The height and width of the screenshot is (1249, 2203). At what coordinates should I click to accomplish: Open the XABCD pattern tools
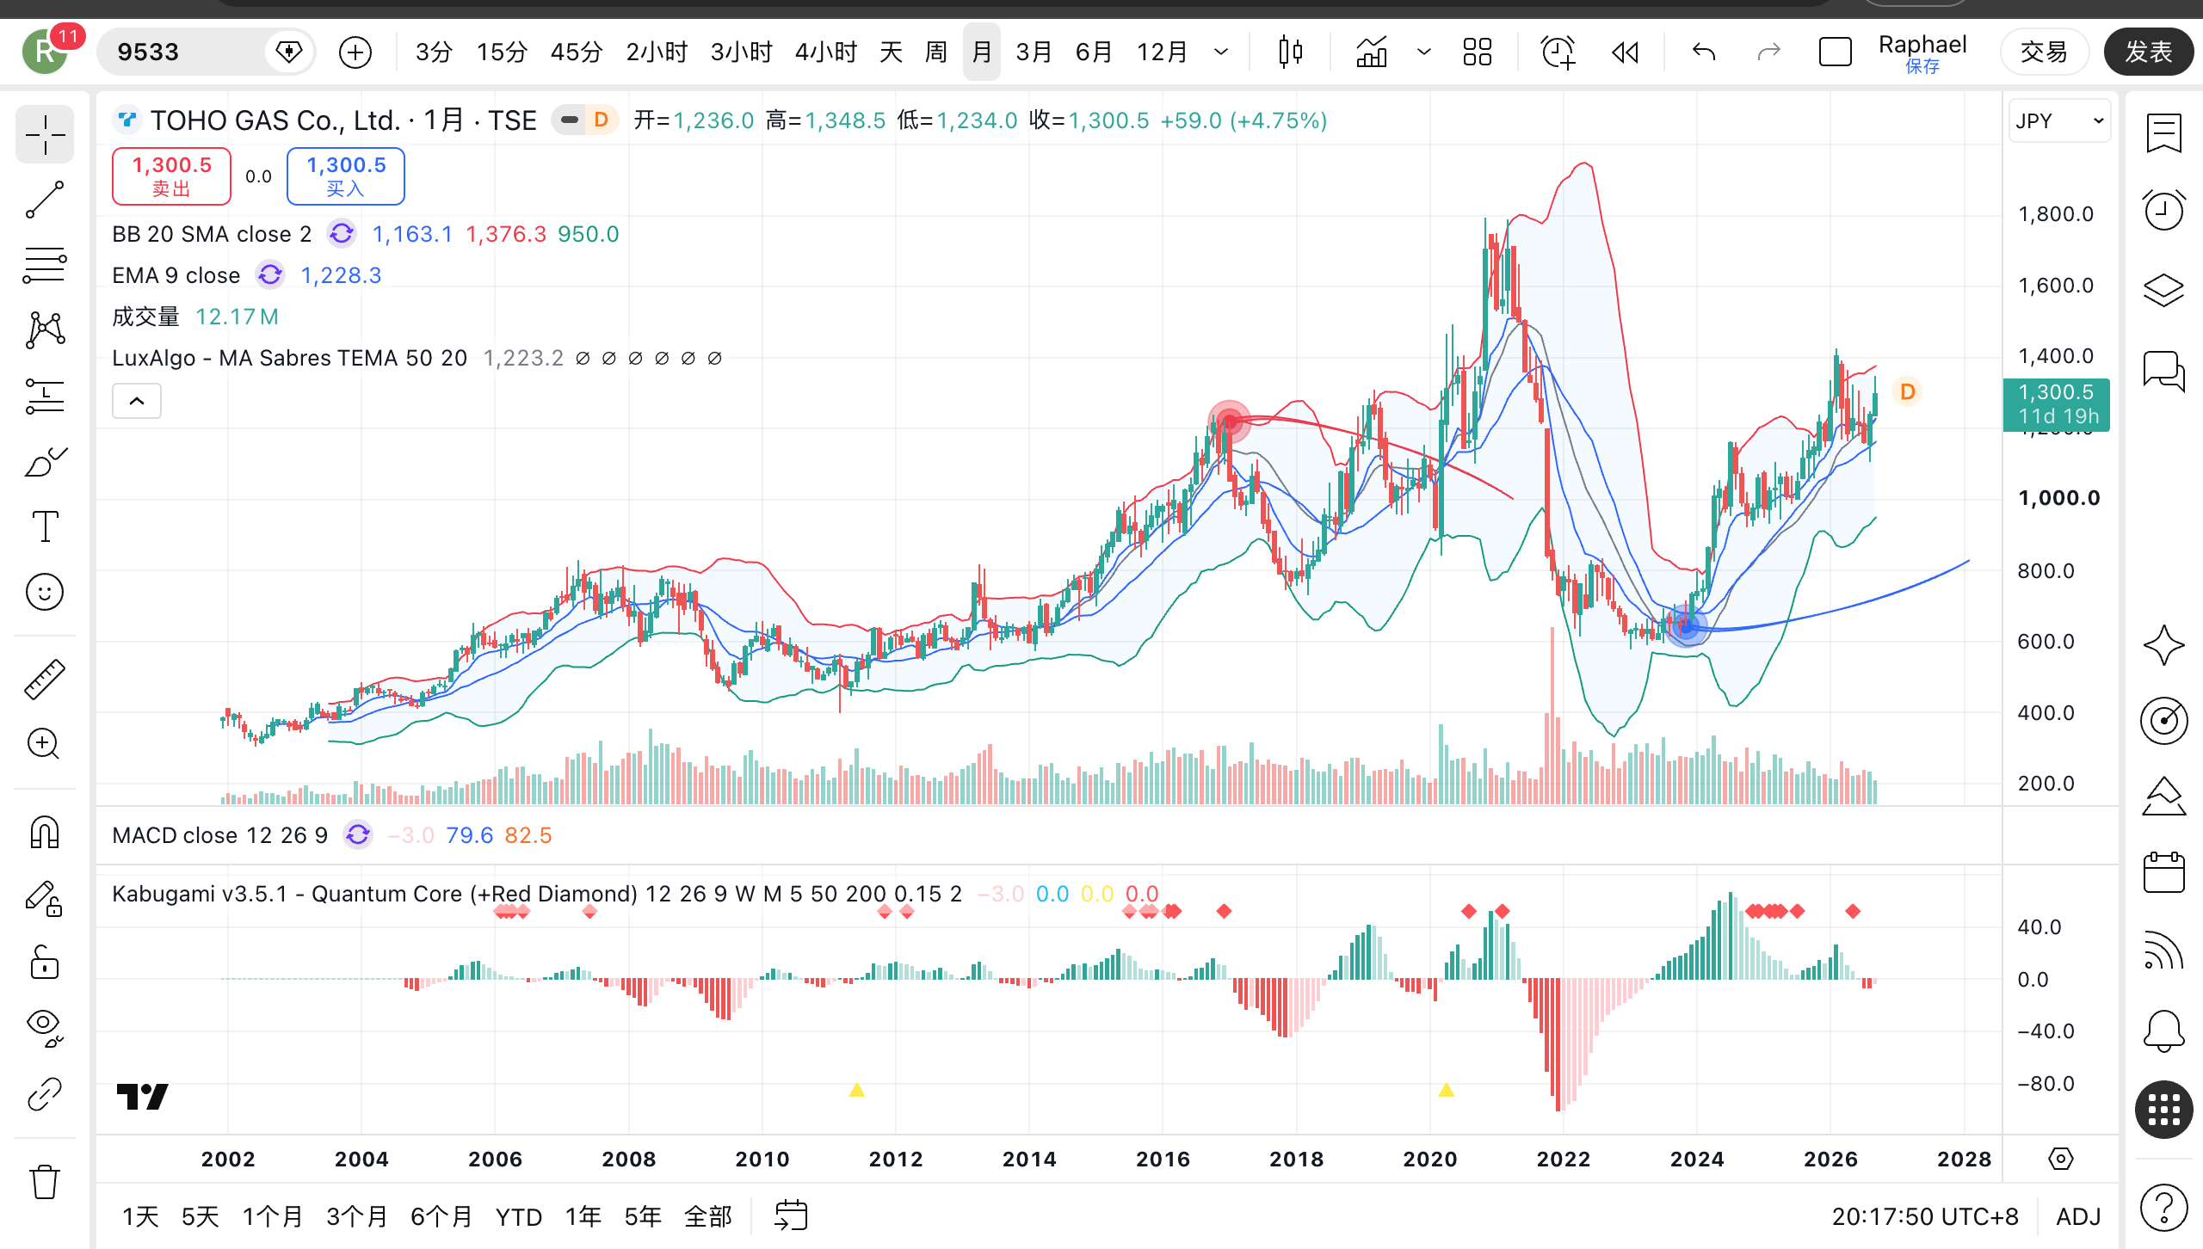coord(45,330)
